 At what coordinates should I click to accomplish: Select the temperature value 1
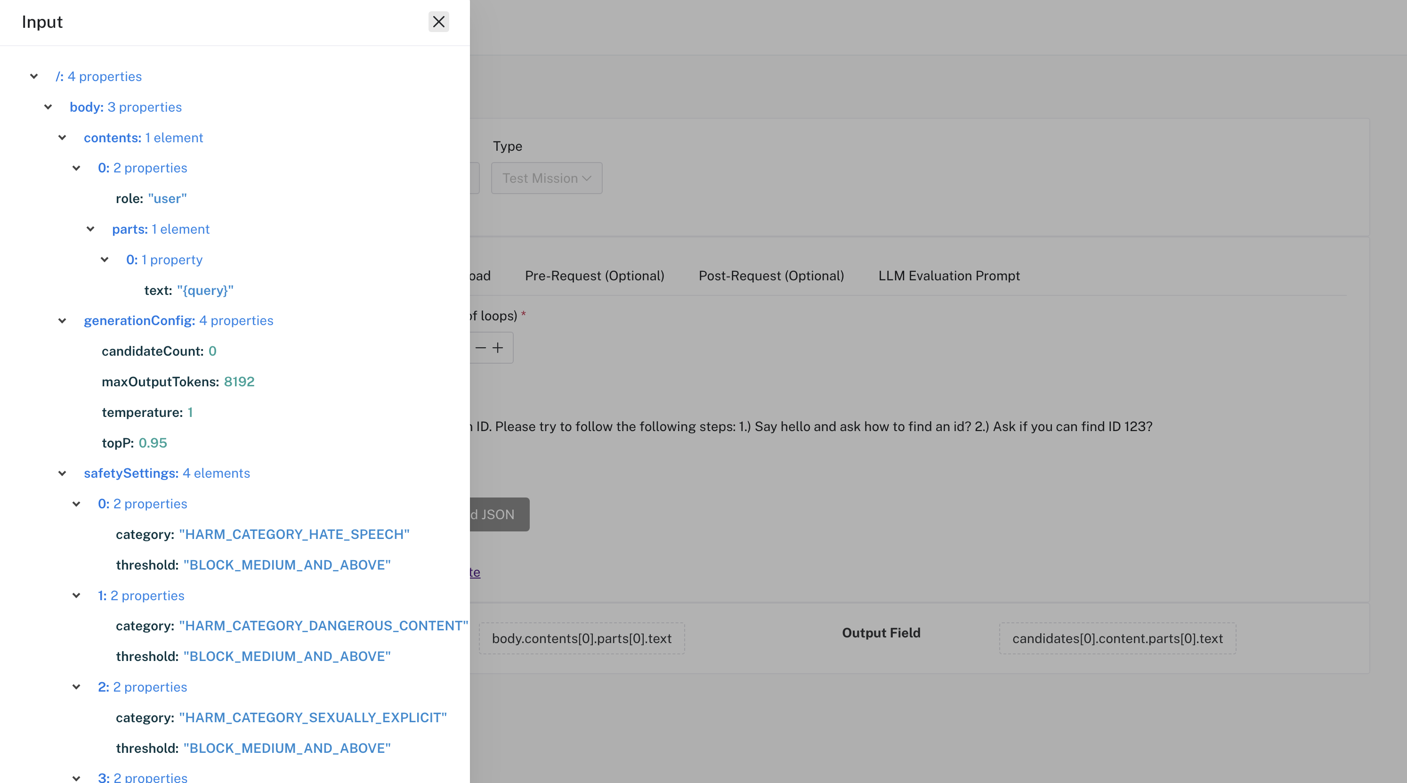[190, 413]
